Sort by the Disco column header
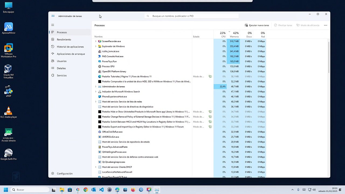 pos(246,34)
